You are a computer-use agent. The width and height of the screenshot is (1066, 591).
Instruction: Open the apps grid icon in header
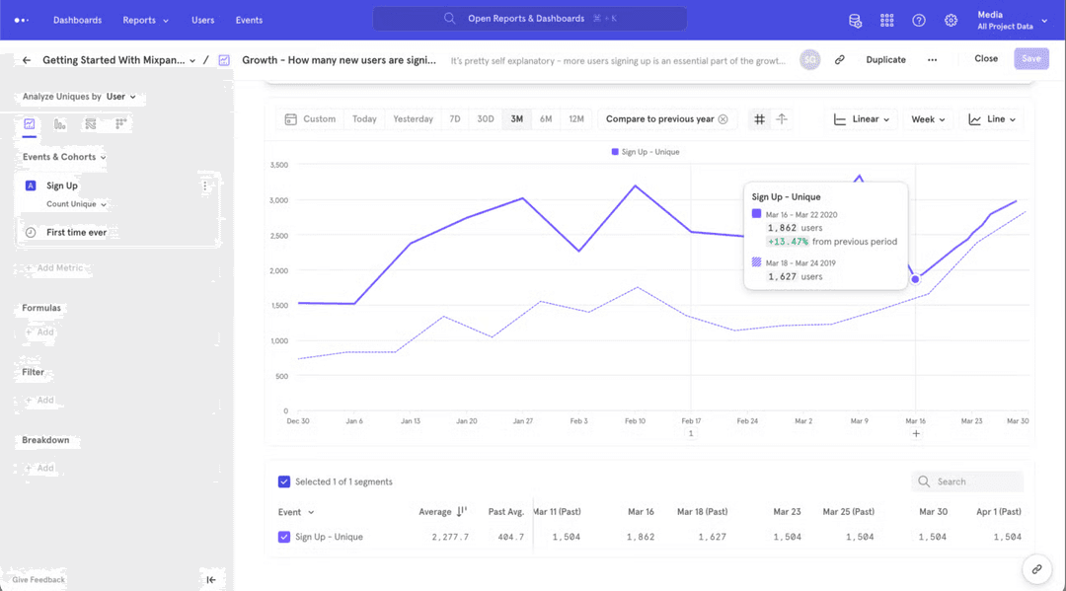886,20
